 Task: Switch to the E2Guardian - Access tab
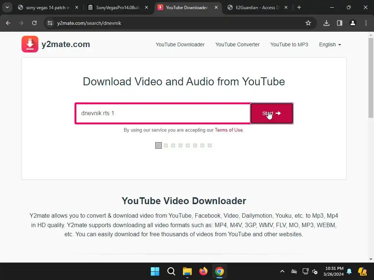257,8
